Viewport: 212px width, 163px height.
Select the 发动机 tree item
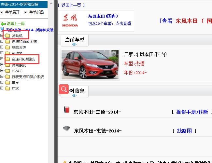click(17, 36)
